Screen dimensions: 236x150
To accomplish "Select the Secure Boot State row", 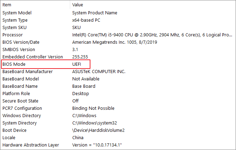I will pos(20,101).
